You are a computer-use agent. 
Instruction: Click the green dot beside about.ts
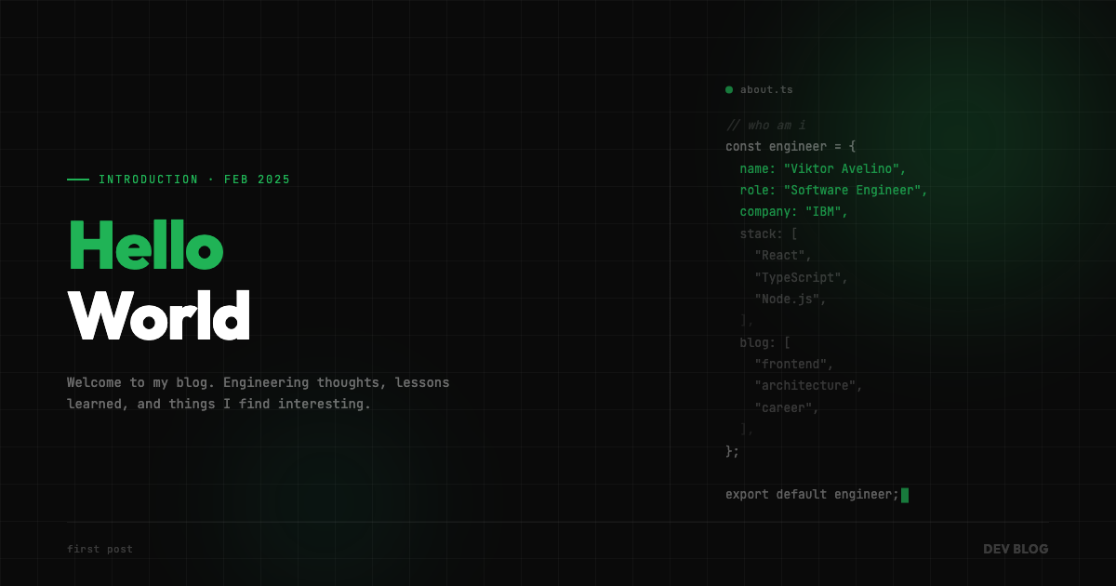tap(729, 90)
